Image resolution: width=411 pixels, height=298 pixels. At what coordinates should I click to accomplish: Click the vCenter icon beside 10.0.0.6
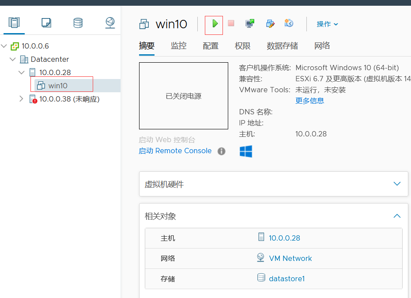tap(15, 46)
